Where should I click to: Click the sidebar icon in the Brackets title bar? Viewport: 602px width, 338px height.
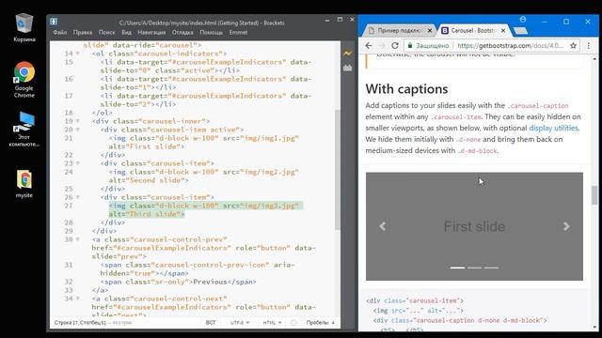54,22
